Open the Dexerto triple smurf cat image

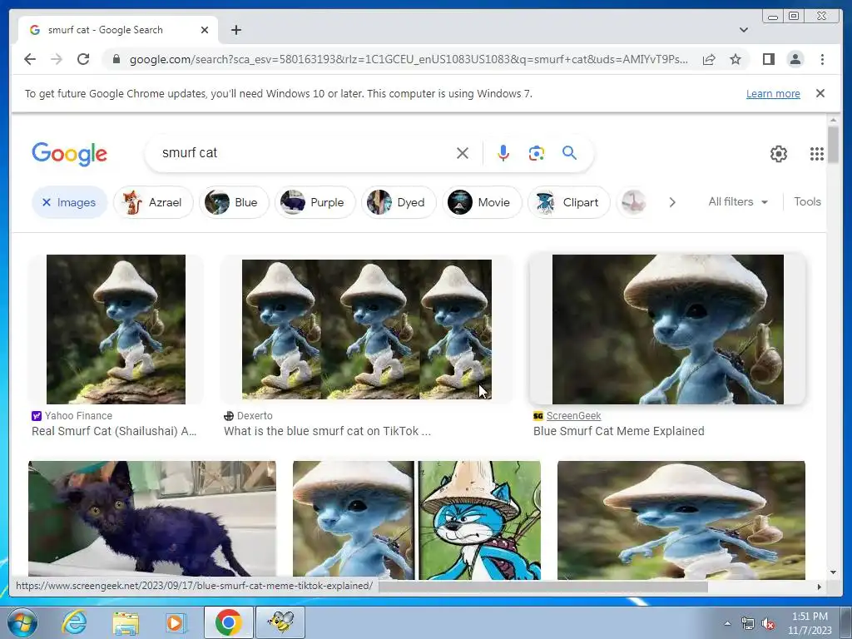pos(367,329)
